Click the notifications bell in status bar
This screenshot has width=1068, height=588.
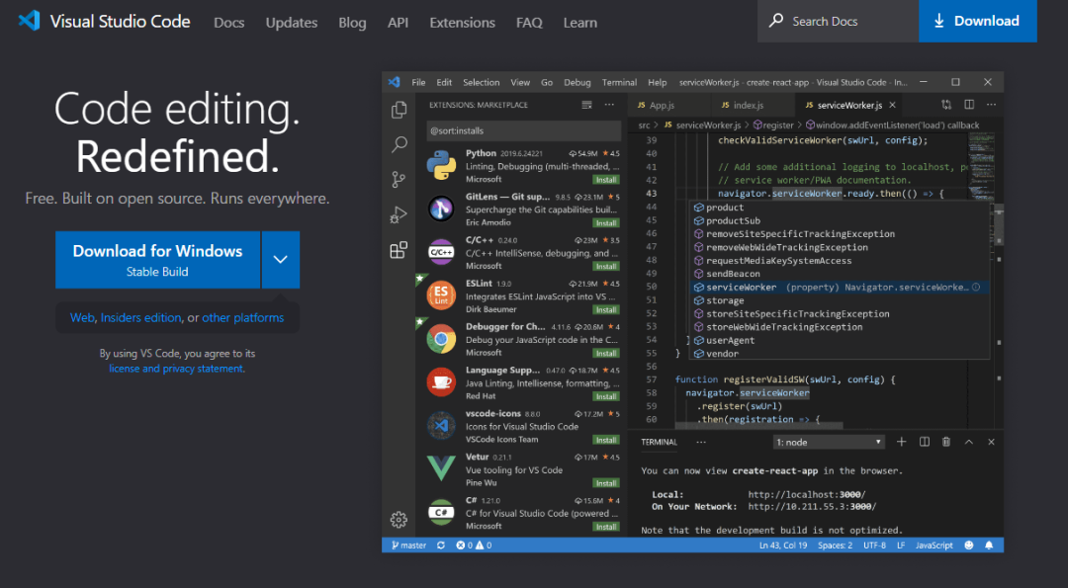point(989,546)
